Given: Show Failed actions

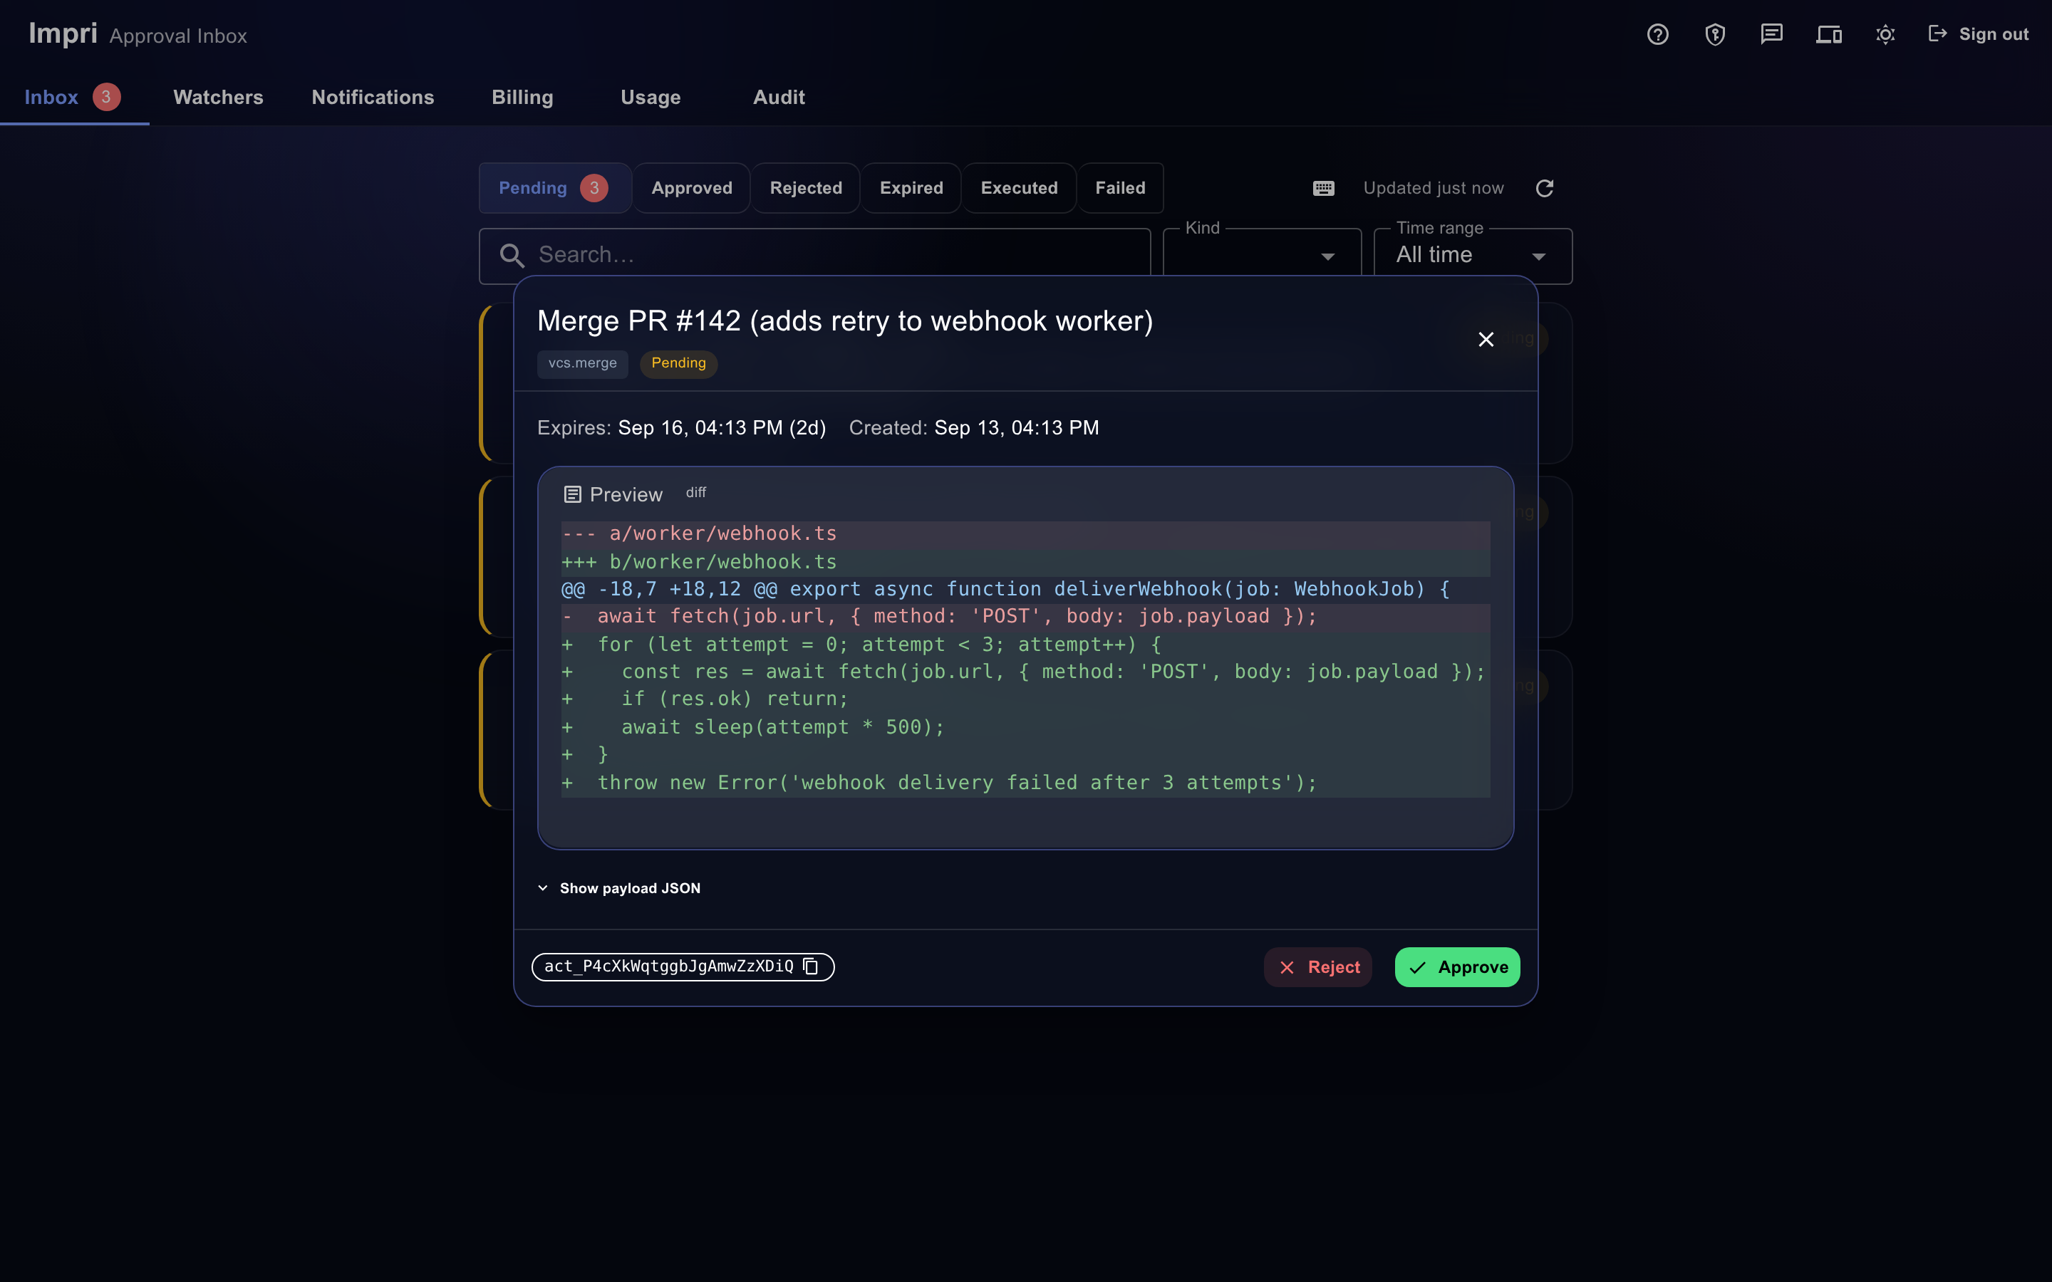Looking at the screenshot, I should [x=1120, y=188].
